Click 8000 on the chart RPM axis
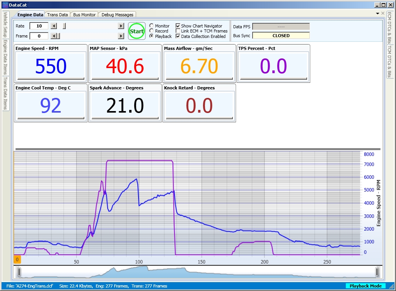 coord(369,154)
